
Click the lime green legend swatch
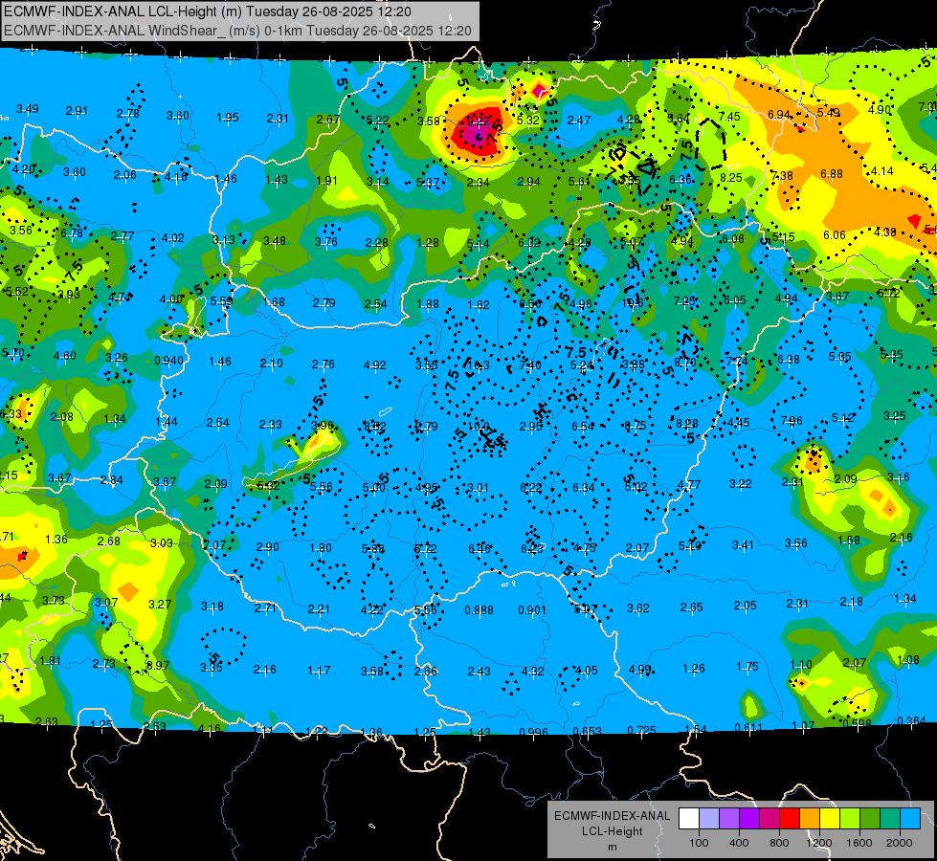tap(850, 819)
